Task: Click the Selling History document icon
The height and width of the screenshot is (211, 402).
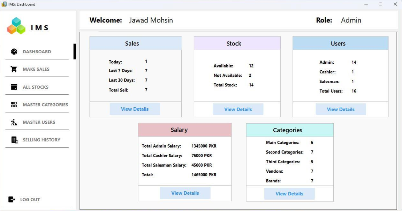Action: coord(14,140)
